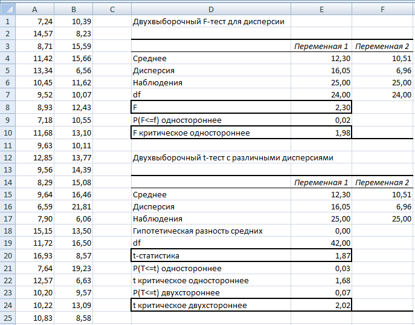The image size is (415, 325).
Task: Select column D header
Action: coord(211,10)
